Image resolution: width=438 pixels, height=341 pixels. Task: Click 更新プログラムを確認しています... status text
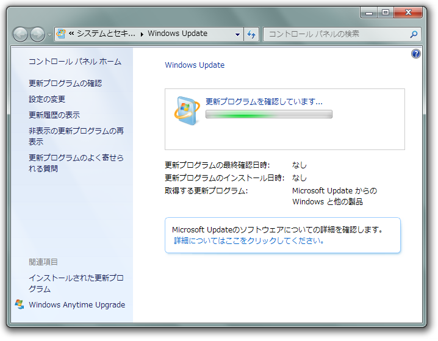click(264, 102)
